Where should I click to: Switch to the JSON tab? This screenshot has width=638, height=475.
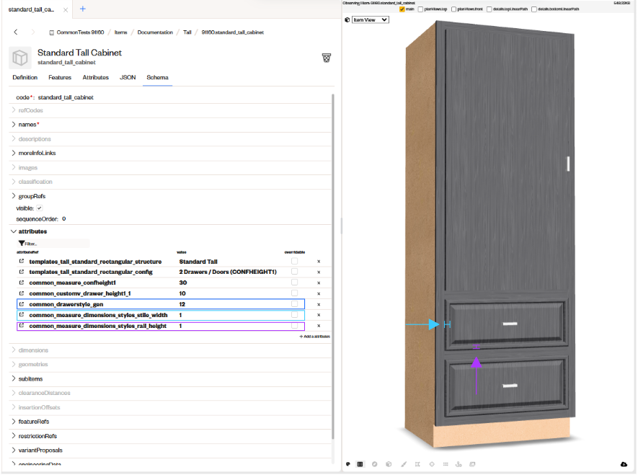point(128,77)
